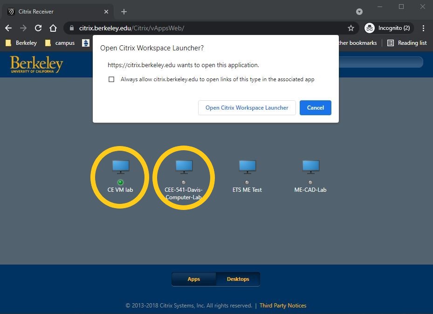The width and height of the screenshot is (433, 314).
Task: Click the bookmark icon next to campus folder
Action: click(x=86, y=43)
